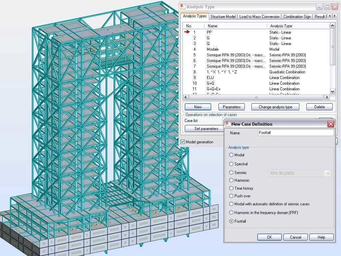The image size is (341, 256).
Task: Click the Name column header
Action: (235, 26)
